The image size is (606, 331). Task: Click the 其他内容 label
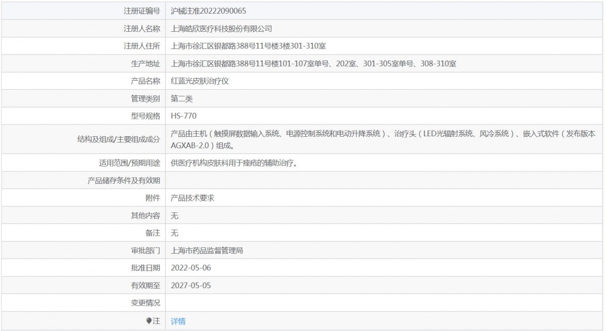click(x=145, y=215)
